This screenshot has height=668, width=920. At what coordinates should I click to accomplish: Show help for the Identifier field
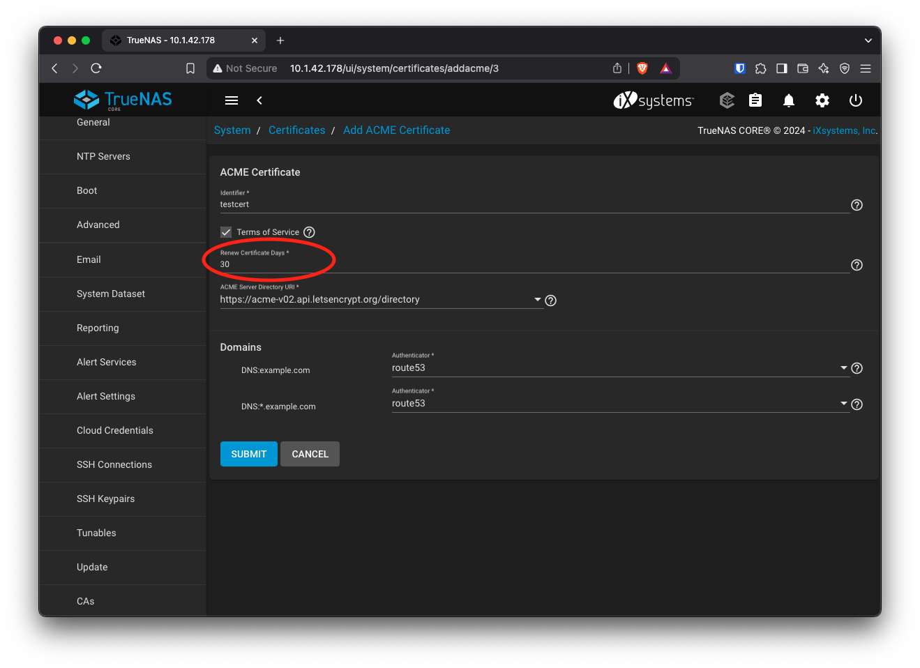(857, 205)
